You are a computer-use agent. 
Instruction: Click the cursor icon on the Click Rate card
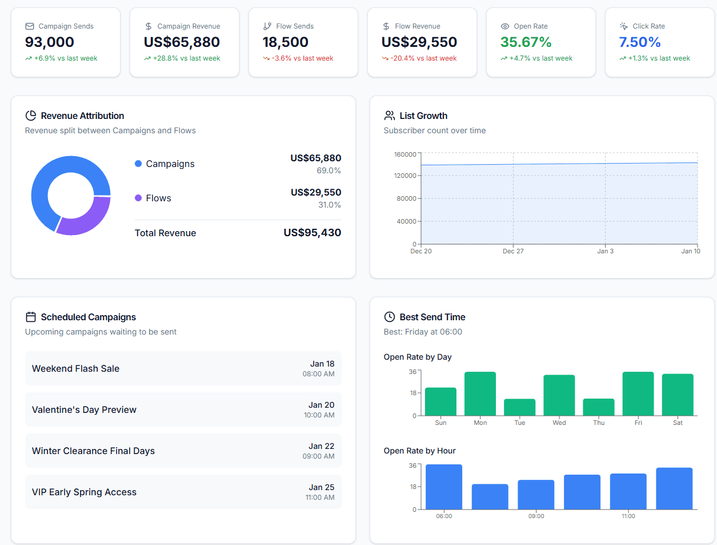(x=623, y=26)
